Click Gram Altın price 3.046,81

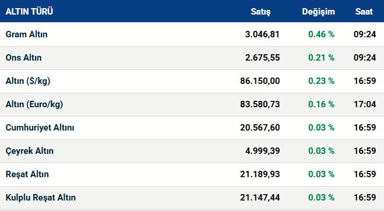click(x=262, y=34)
